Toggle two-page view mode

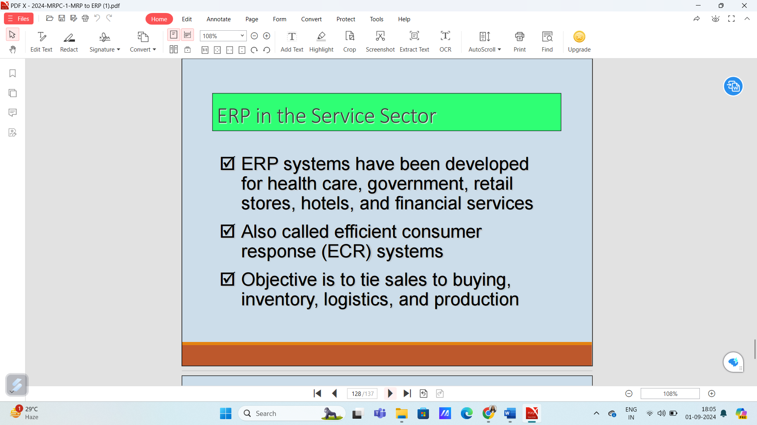point(173,49)
